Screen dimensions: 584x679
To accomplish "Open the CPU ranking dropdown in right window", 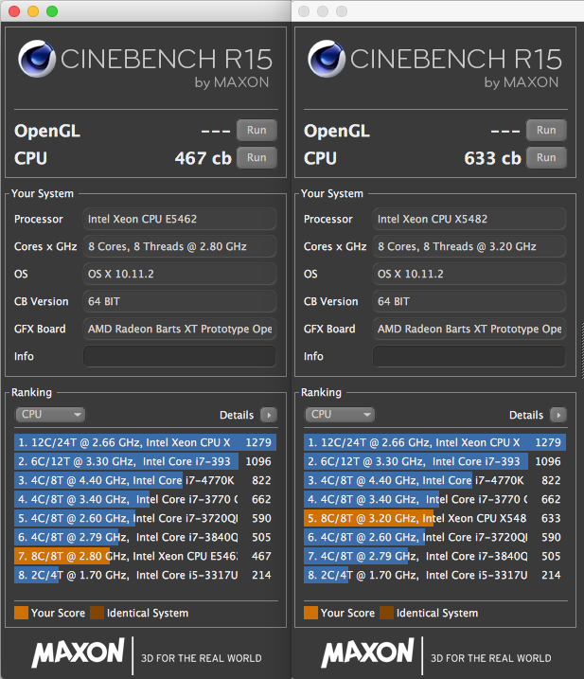I will (x=340, y=415).
